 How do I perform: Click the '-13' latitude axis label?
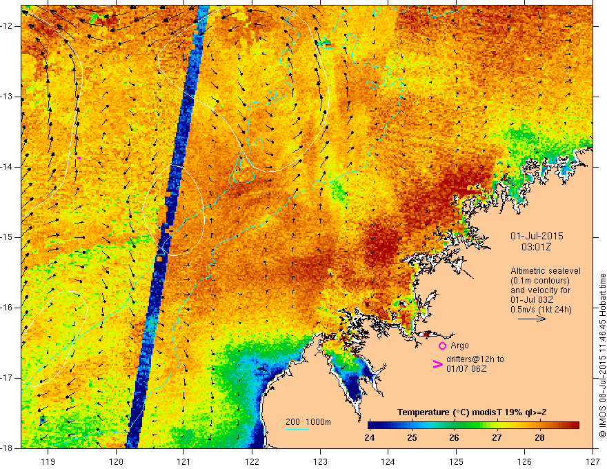(x=7, y=97)
